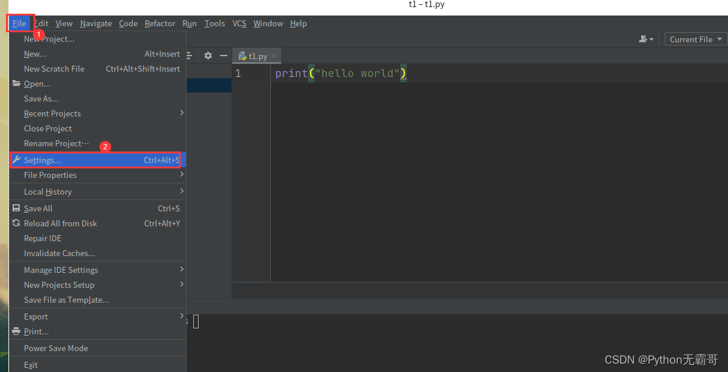Open the Window menu
The height and width of the screenshot is (372, 728).
268,23
